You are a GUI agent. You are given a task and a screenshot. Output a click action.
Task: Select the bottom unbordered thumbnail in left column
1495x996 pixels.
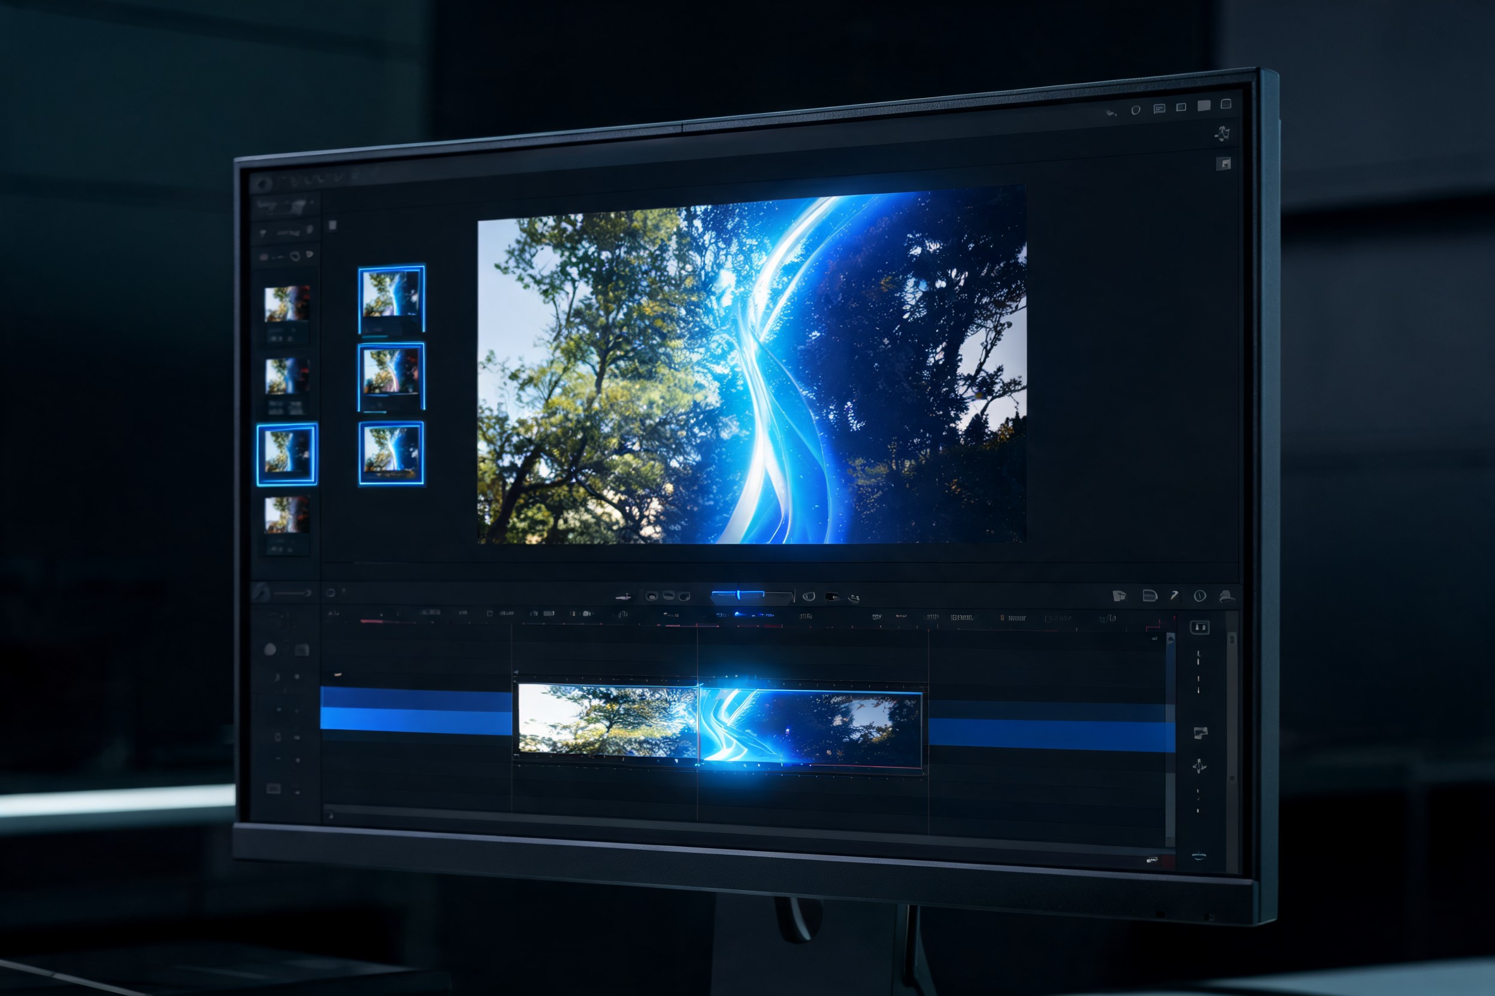click(287, 515)
